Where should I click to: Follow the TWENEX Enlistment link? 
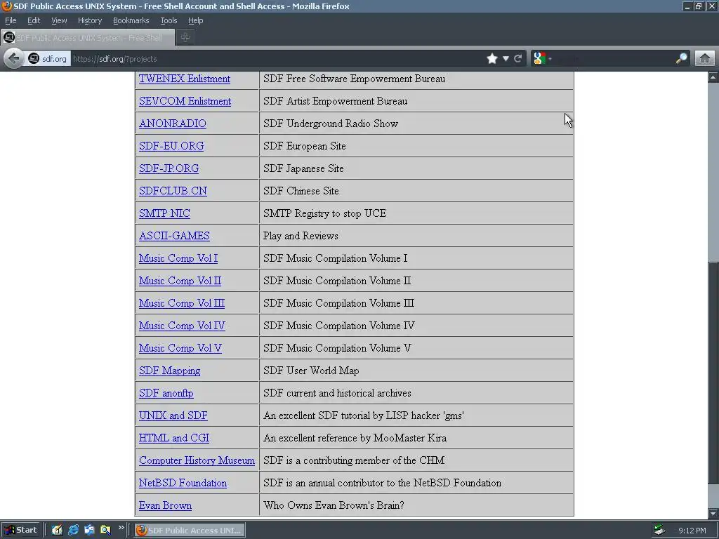point(185,79)
